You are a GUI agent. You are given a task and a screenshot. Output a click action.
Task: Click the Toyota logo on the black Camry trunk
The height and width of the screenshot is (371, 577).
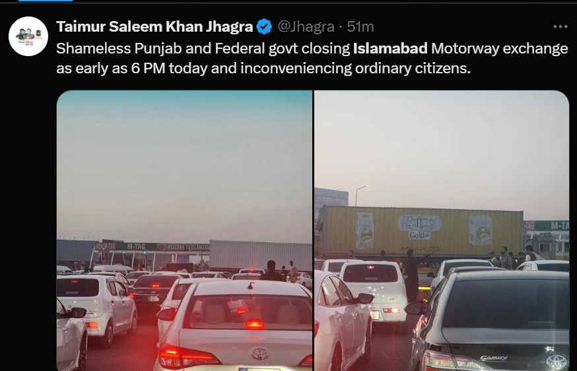click(557, 362)
